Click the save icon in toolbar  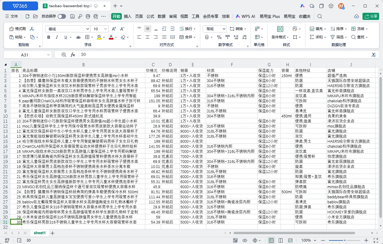tap(72, 16)
